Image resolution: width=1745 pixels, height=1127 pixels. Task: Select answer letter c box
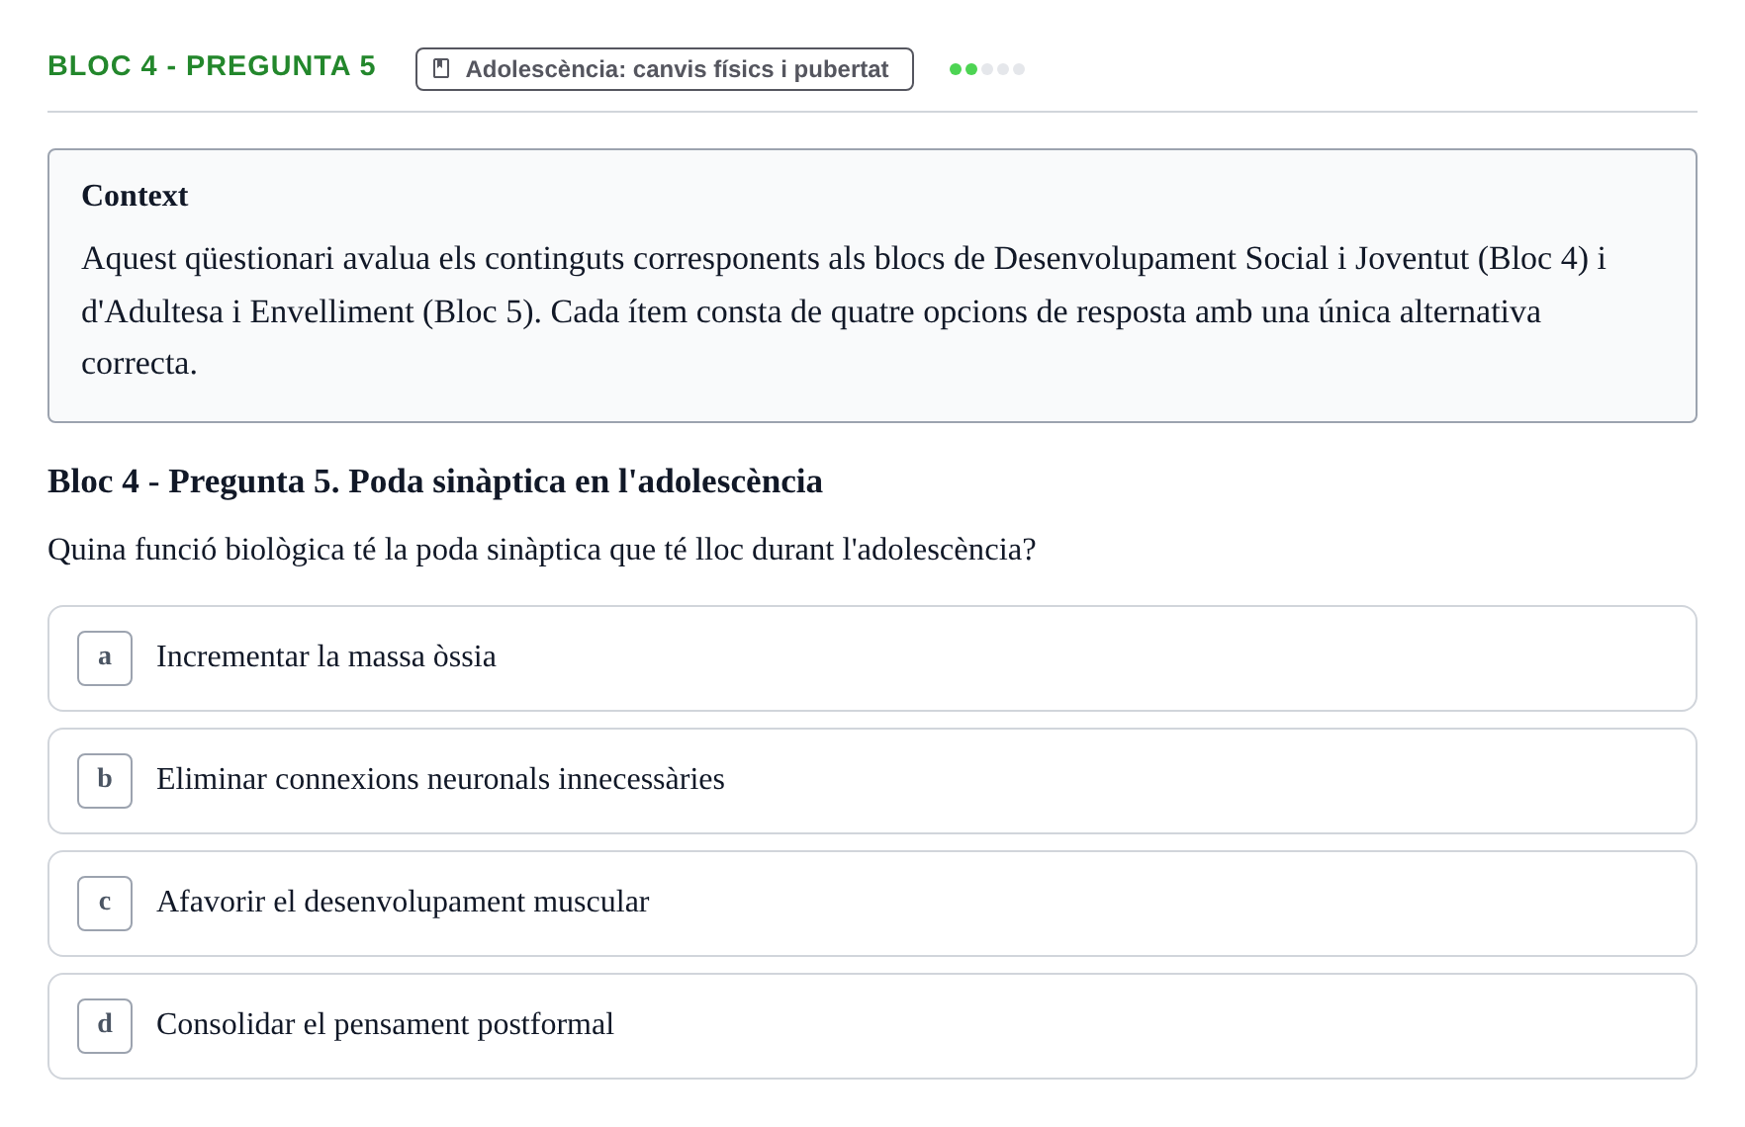105,904
